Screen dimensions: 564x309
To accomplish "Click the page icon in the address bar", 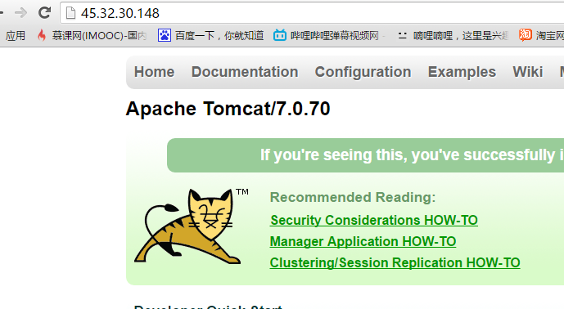I will [71, 13].
